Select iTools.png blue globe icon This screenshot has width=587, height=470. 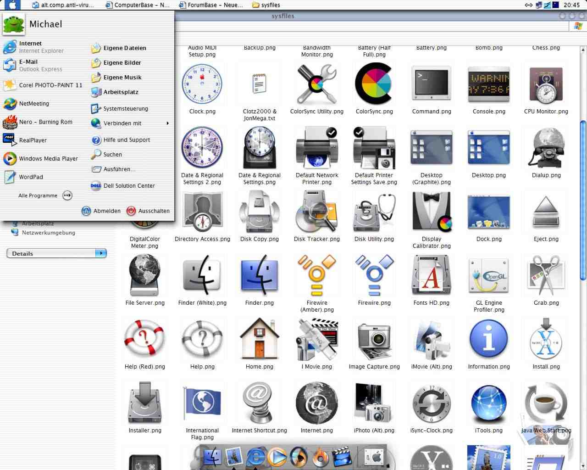[489, 404]
